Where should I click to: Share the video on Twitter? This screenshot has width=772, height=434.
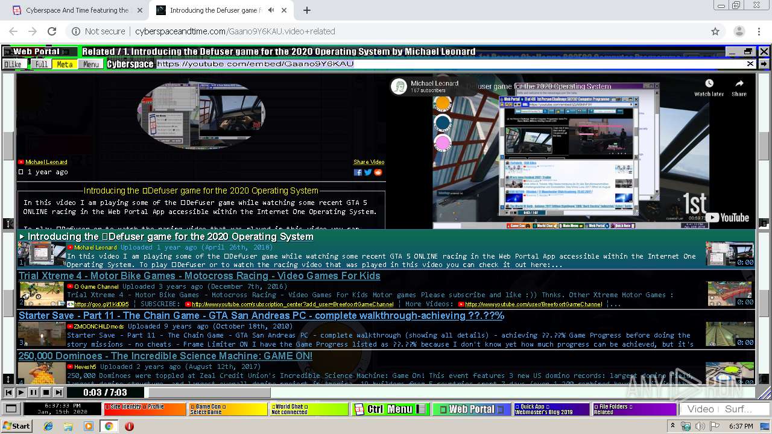point(368,172)
